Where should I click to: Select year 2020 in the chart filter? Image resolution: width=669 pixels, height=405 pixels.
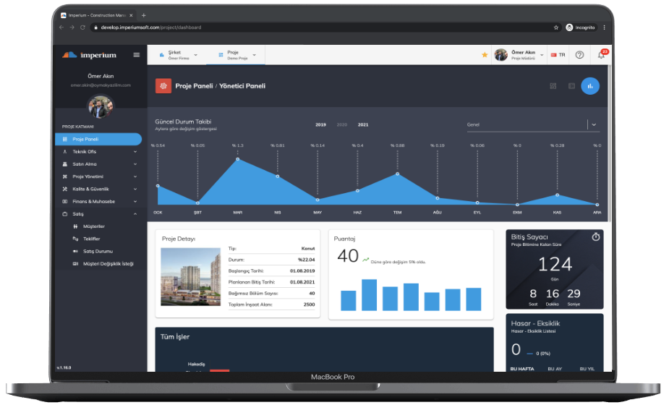coord(341,124)
